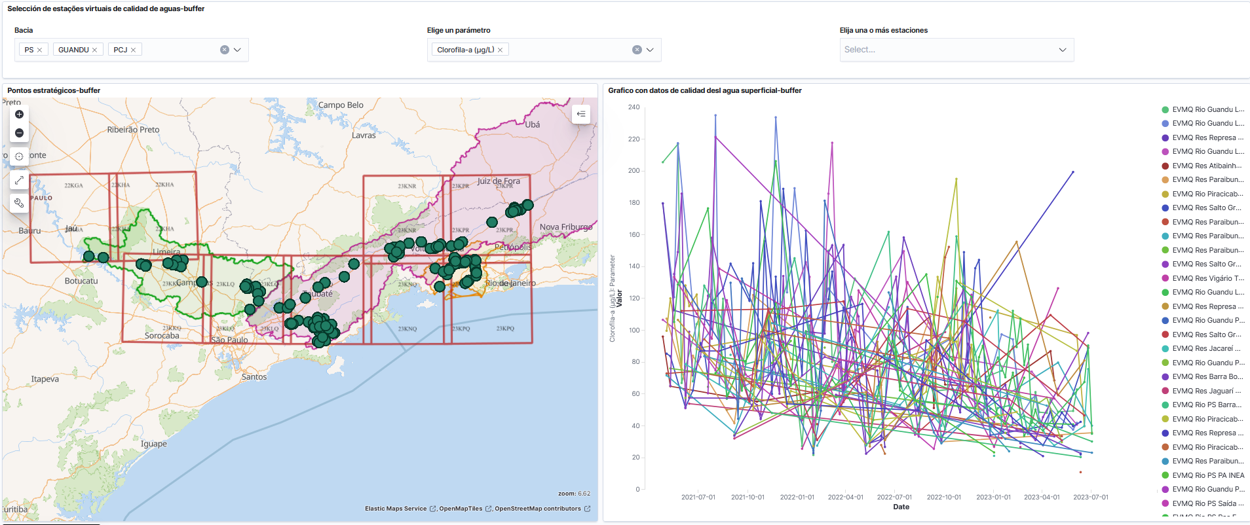Open the station selection dropdown
This screenshot has height=525, width=1250.
click(x=1063, y=50)
